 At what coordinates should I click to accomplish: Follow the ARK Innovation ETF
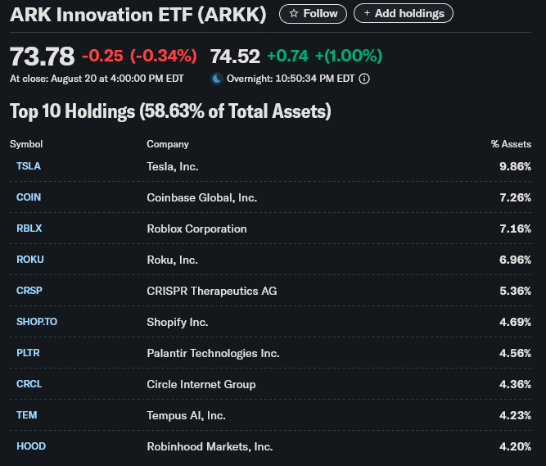pyautogui.click(x=313, y=14)
